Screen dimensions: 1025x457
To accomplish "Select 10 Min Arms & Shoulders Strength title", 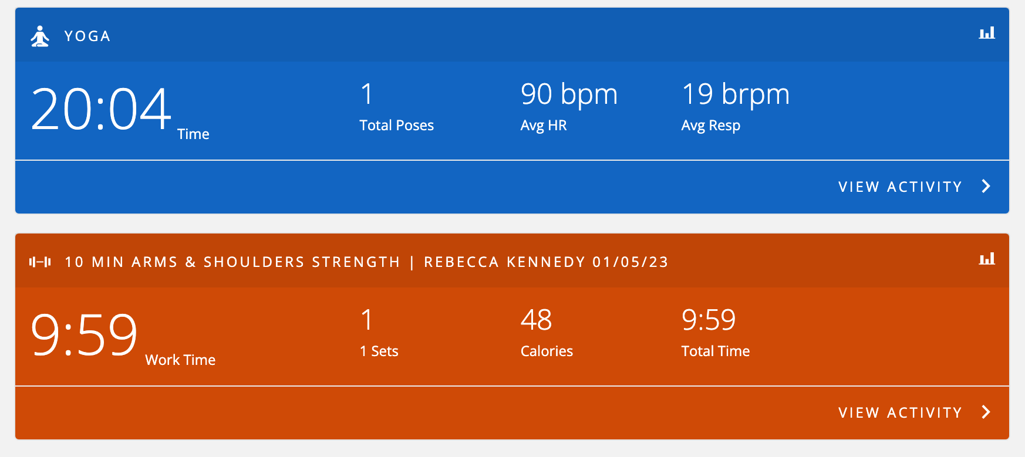I will point(232,262).
